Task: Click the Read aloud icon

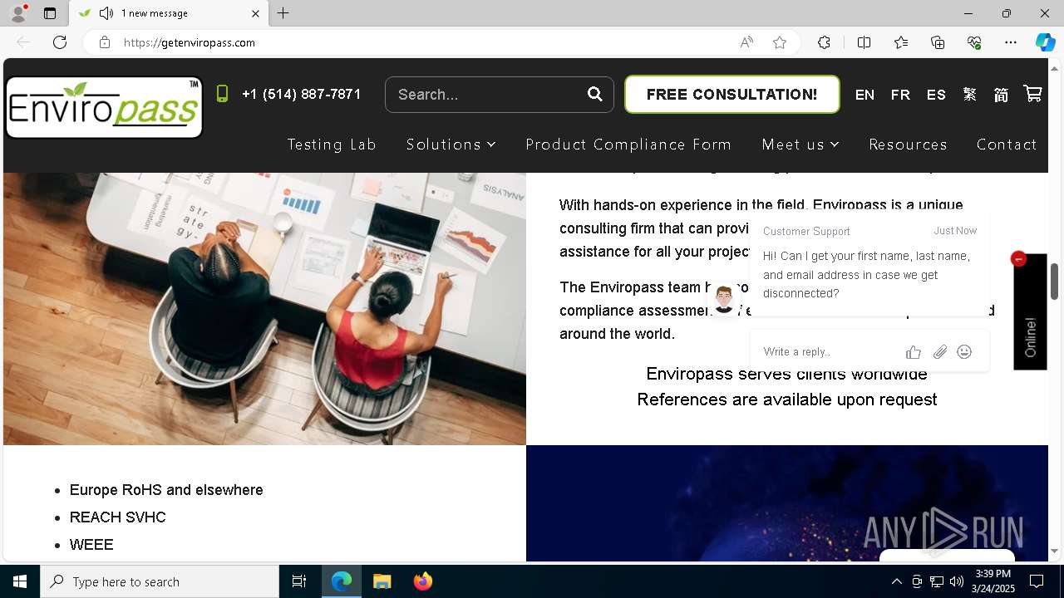Action: click(746, 42)
